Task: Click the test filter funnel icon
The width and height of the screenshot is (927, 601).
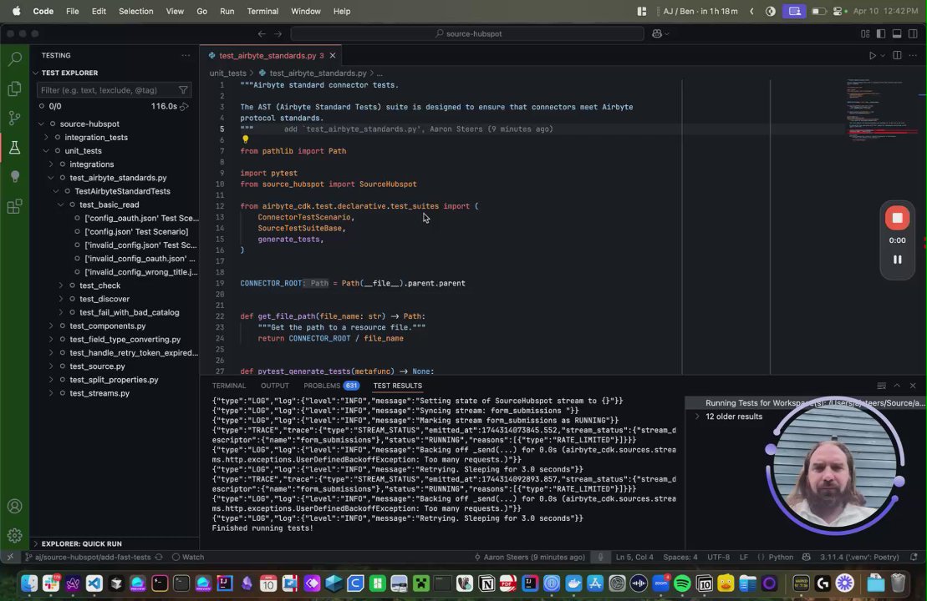Action: 183,90
